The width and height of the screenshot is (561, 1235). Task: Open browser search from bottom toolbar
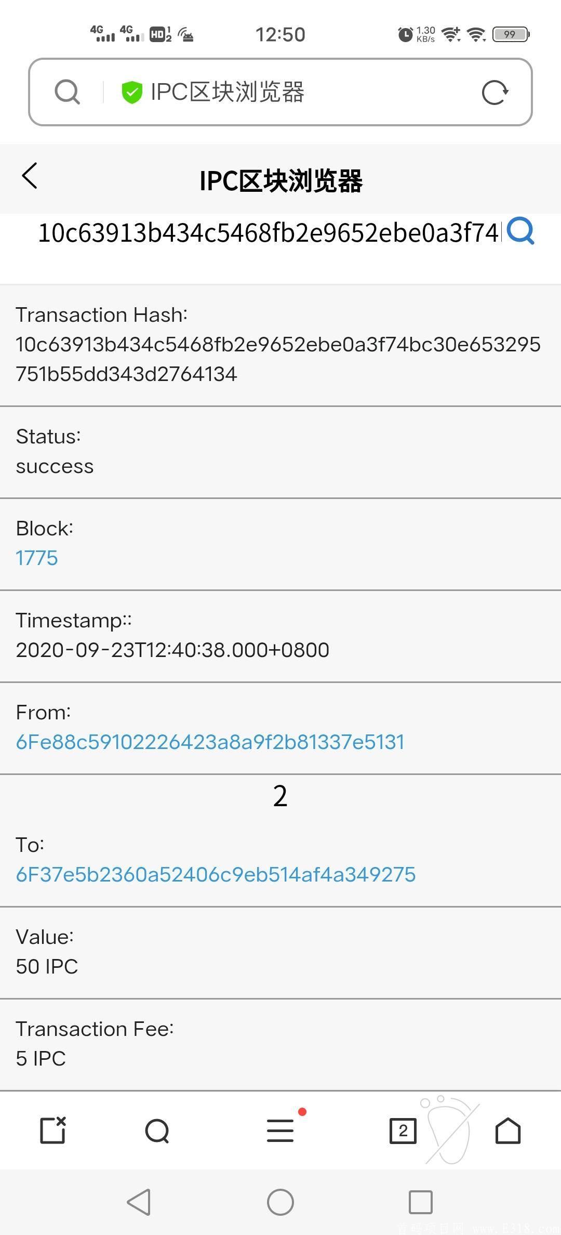coord(157,1131)
